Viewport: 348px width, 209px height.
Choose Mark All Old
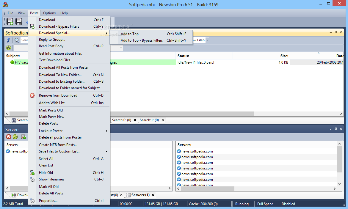(x=69, y=187)
